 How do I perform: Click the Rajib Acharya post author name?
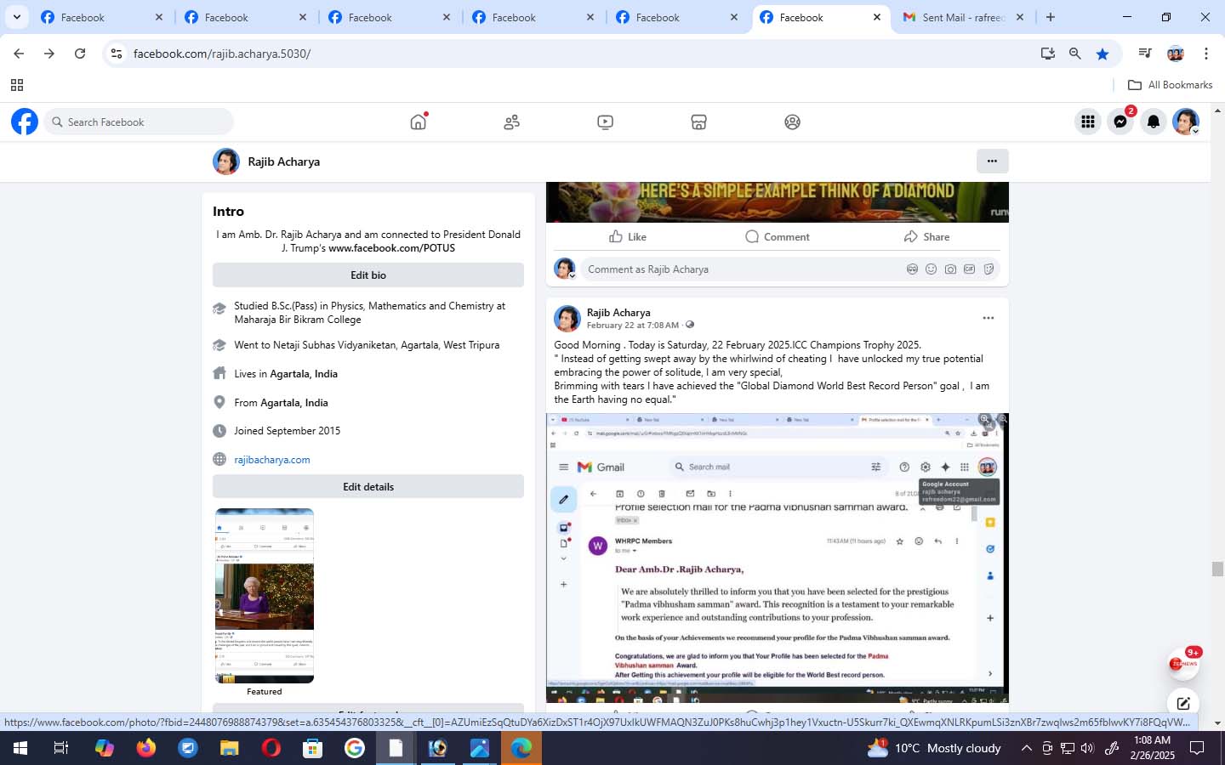(x=618, y=312)
